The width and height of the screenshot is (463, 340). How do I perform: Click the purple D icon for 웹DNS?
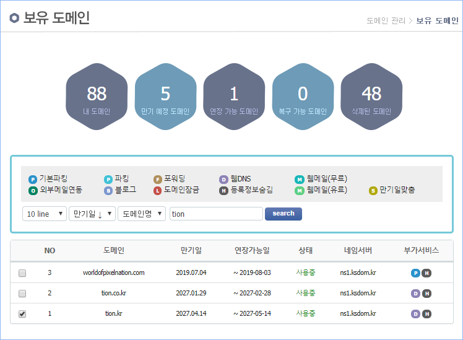(x=223, y=180)
